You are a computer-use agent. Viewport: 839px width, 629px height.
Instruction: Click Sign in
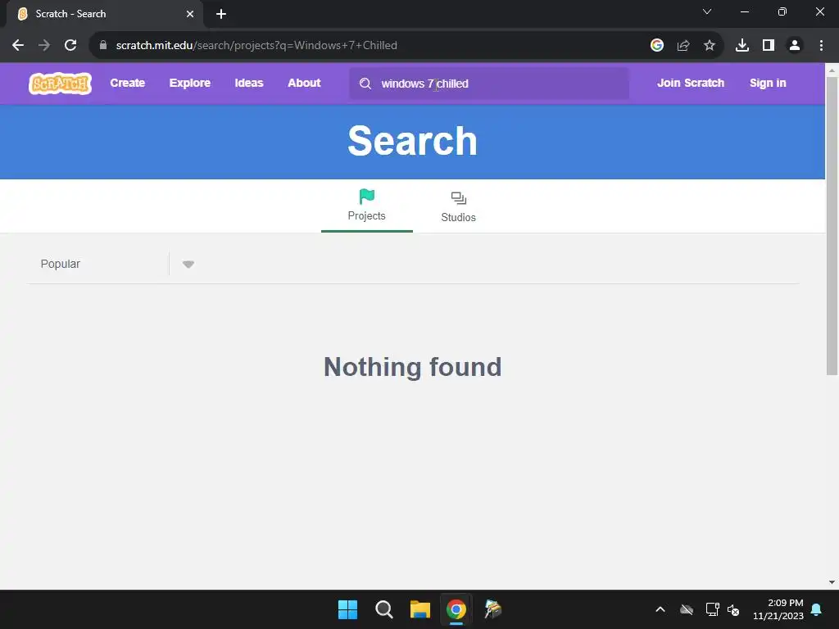768,83
